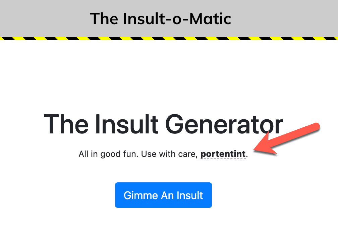Click the word Gimme on the blue button
Screen dimensions: 338x236
[x=137, y=195]
